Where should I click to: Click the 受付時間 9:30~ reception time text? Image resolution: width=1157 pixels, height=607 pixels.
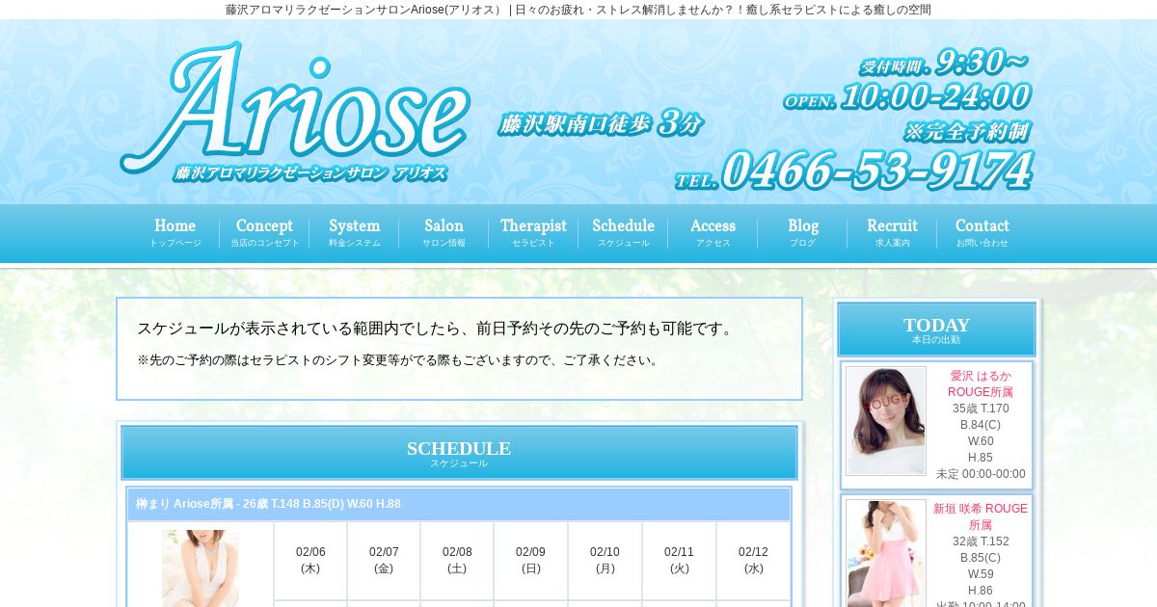click(944, 64)
